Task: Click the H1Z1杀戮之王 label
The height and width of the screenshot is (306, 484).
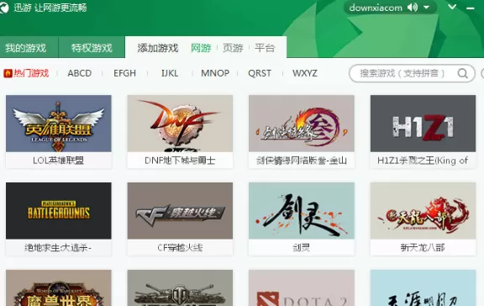Action: click(423, 161)
